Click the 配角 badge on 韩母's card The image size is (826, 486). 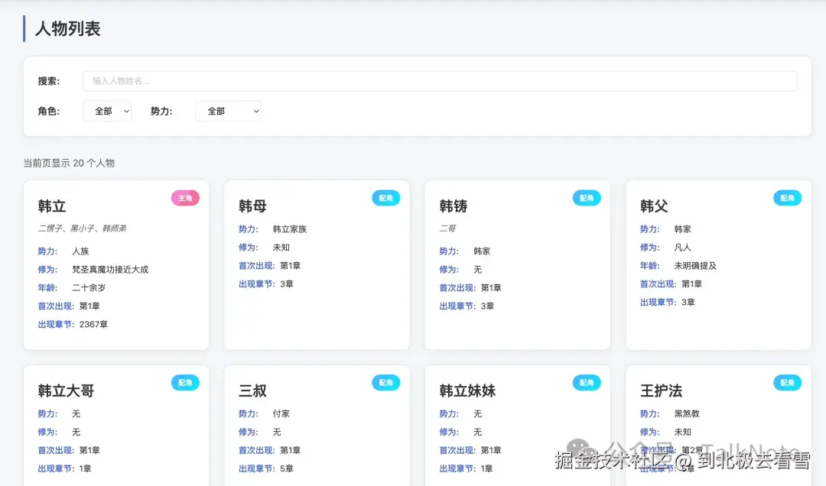385,197
